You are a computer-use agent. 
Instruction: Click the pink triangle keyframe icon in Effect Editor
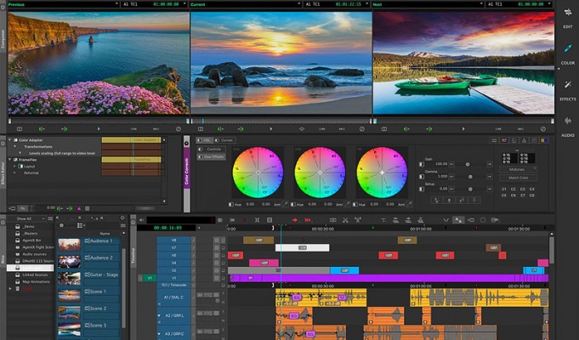[x=79, y=208]
